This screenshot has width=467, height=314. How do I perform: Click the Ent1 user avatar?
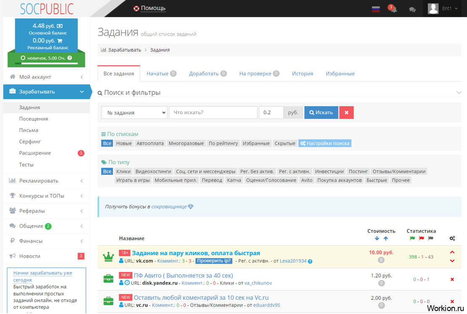click(x=433, y=9)
